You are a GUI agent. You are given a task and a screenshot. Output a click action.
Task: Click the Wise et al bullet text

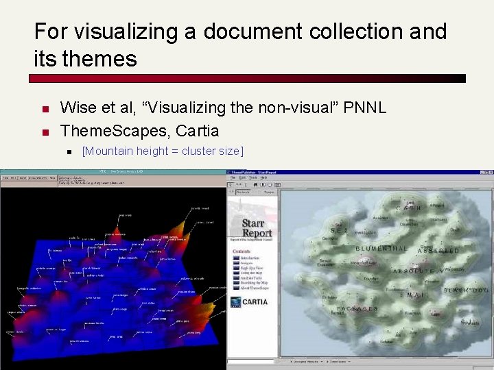coord(224,108)
